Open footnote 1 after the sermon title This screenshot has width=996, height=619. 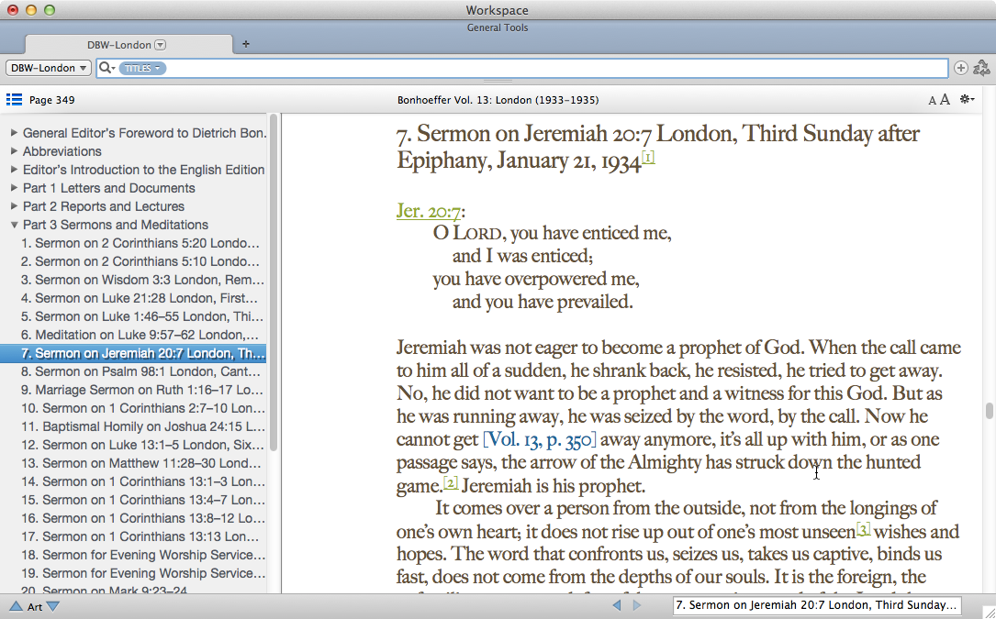click(x=648, y=156)
